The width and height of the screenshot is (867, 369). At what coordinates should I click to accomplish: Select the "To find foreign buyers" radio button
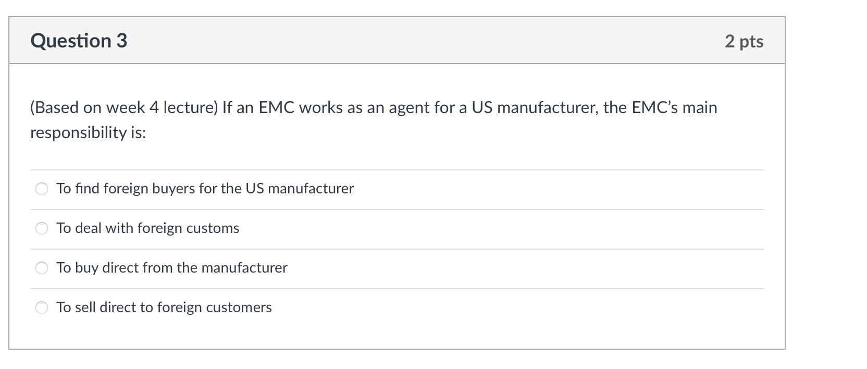(42, 189)
